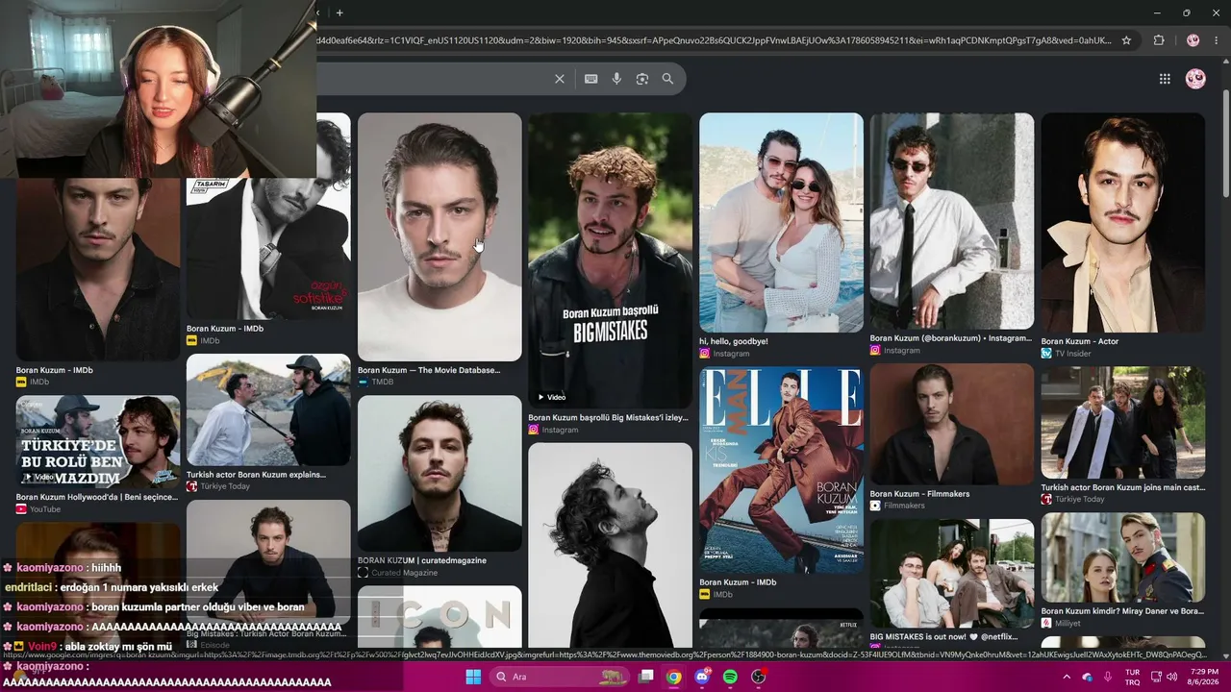
Task: Bookmark this page with the star icon
Action: [1126, 40]
